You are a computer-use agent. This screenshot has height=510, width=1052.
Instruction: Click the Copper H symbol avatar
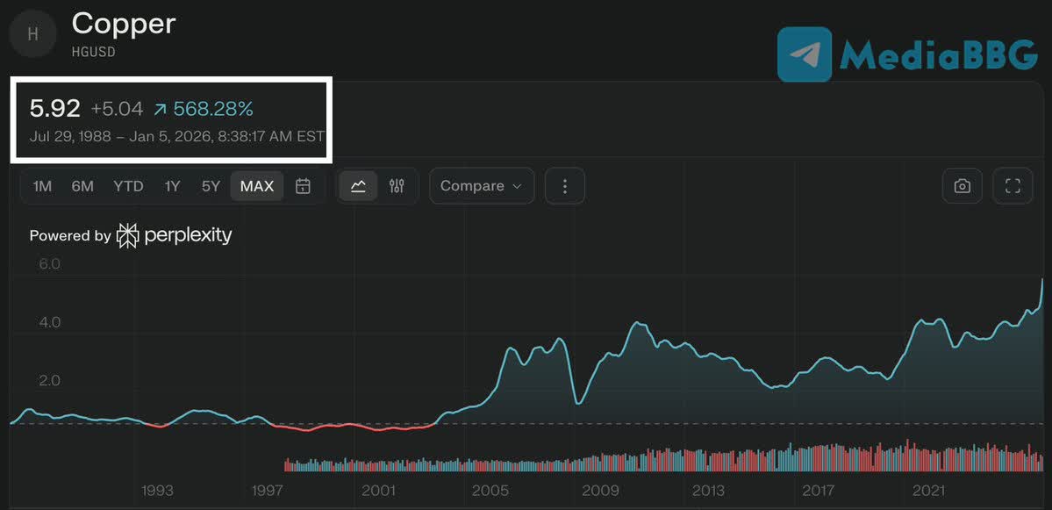[x=33, y=34]
